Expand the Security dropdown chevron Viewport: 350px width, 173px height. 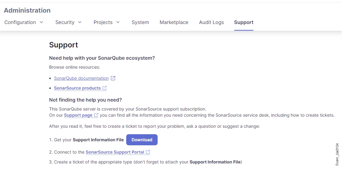click(x=80, y=22)
